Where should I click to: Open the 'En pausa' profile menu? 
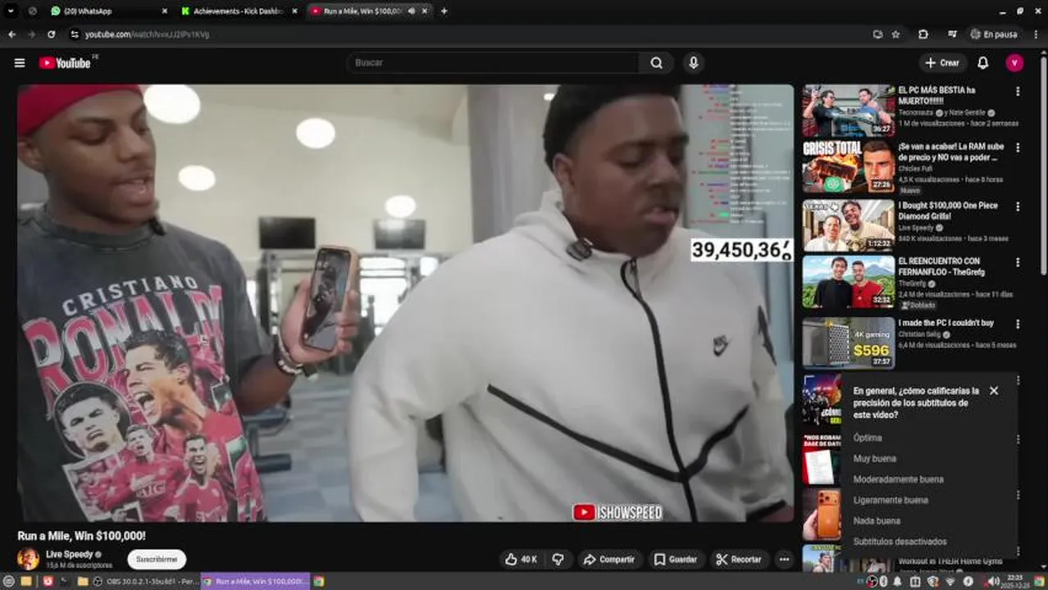click(x=994, y=34)
